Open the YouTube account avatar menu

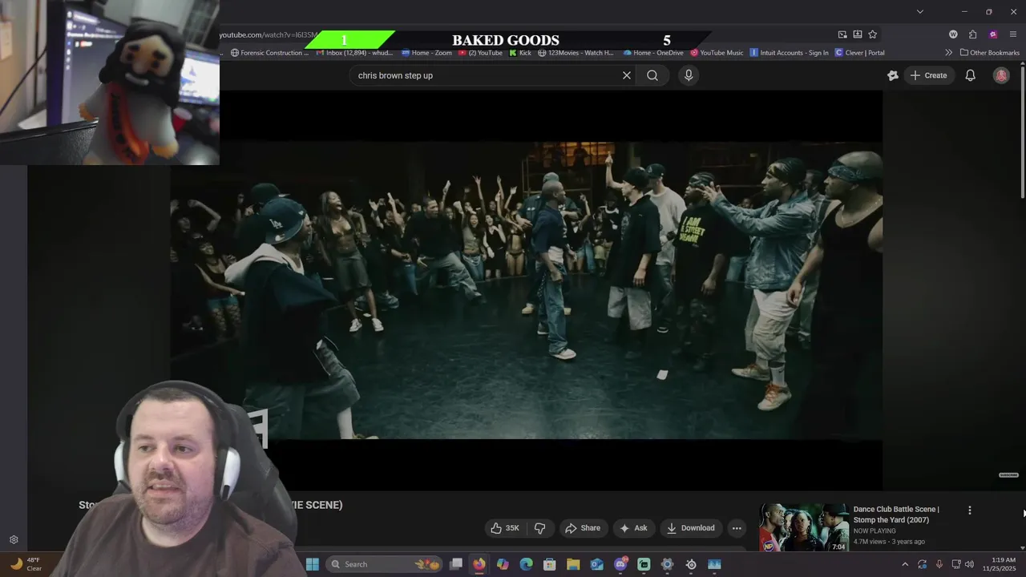[1001, 75]
